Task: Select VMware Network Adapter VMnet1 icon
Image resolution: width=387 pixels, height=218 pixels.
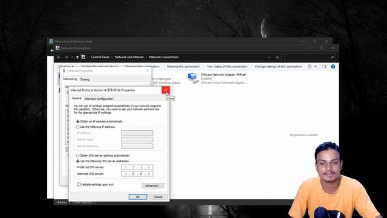Action: coord(193,78)
